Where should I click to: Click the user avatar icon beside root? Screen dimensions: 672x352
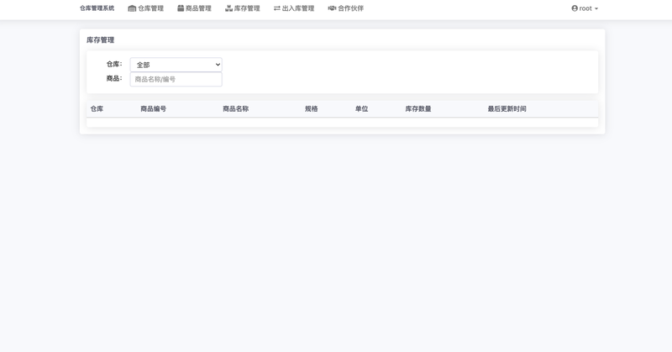pyautogui.click(x=575, y=8)
